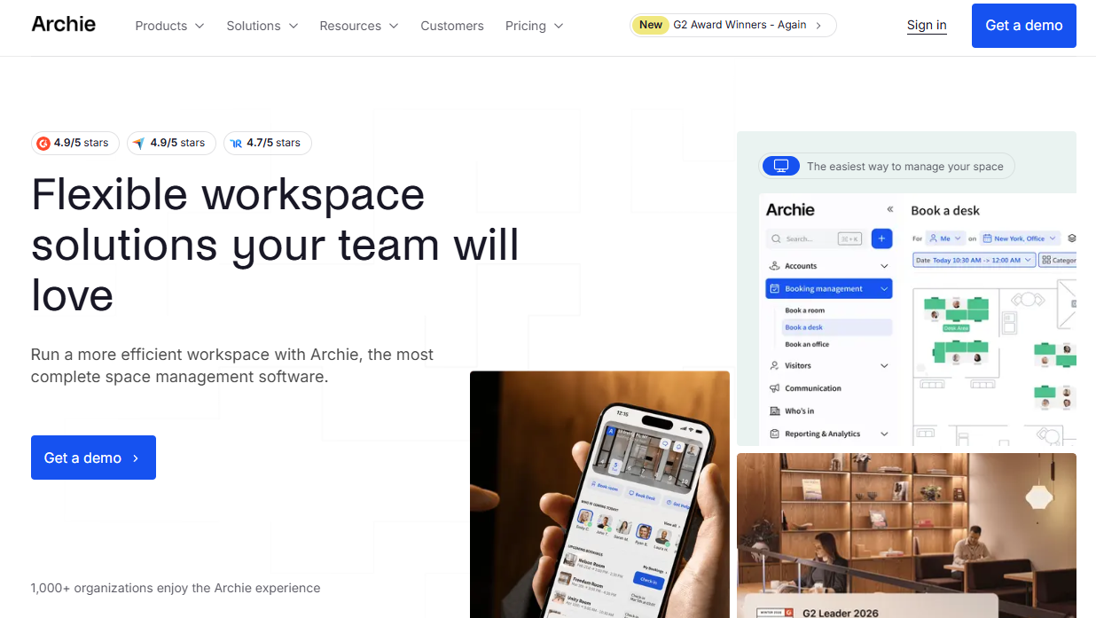Image resolution: width=1096 pixels, height=618 pixels.
Task: Click the Reporting & Analytics icon
Action: point(775,434)
